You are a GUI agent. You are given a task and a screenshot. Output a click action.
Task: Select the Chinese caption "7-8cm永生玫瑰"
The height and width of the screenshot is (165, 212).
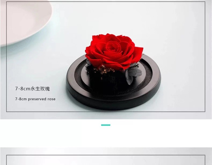(32, 89)
